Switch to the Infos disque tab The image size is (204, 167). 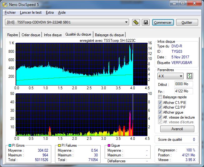pyautogui.click(x=53, y=35)
